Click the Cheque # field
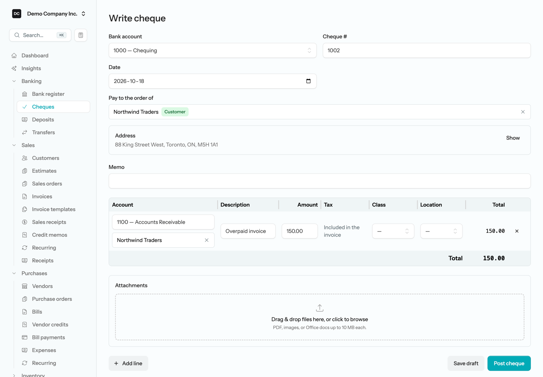The image size is (543, 377). click(427, 51)
